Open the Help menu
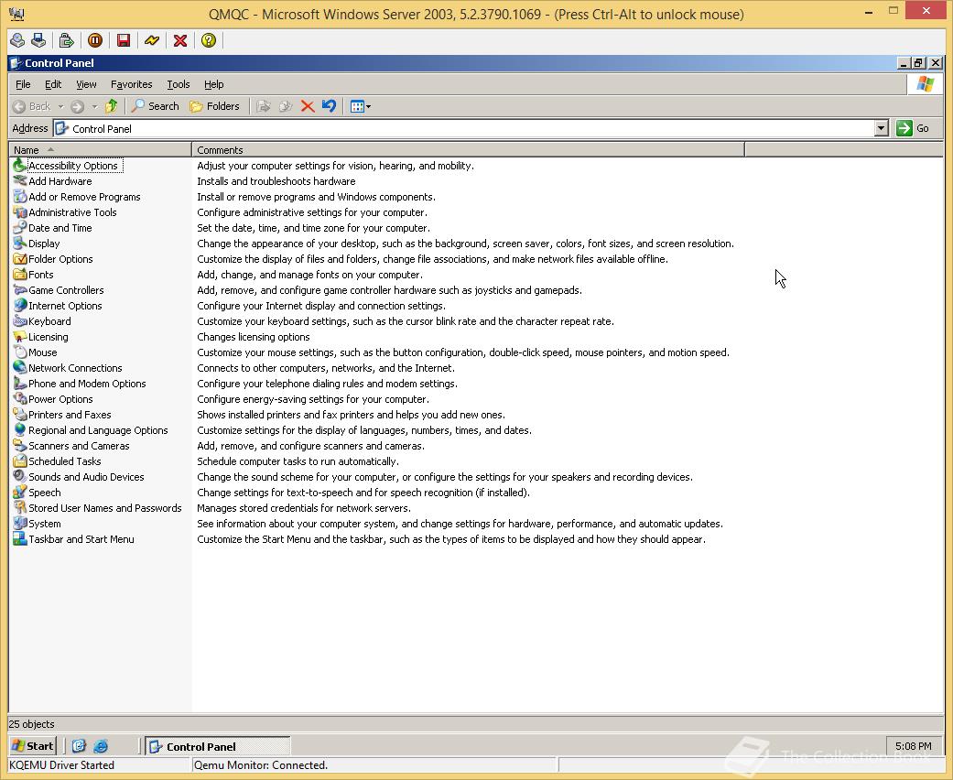Screen dimensions: 953x780 click(213, 84)
